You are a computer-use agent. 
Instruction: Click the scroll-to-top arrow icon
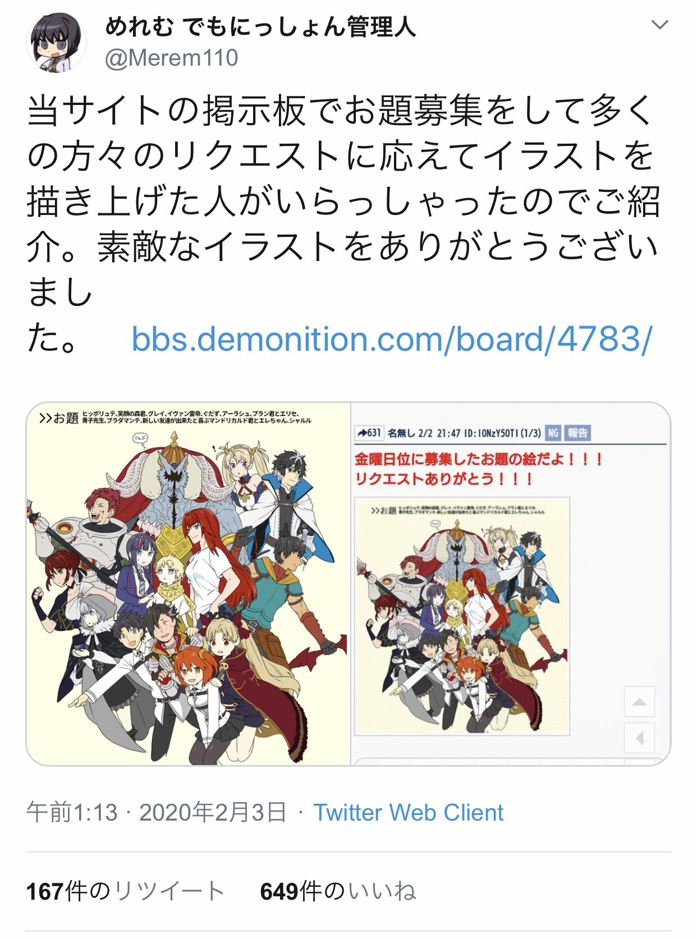pos(640,702)
